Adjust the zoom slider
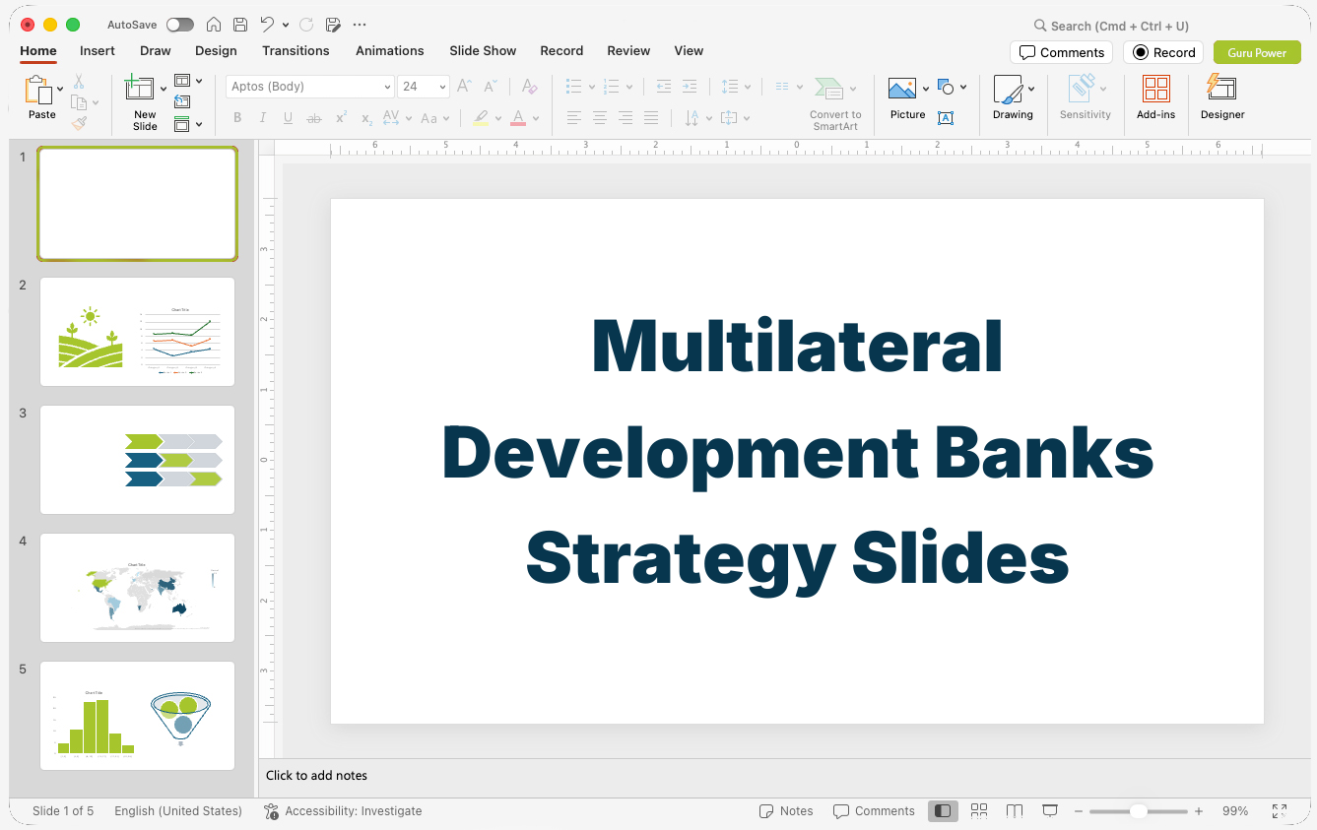 [1138, 811]
